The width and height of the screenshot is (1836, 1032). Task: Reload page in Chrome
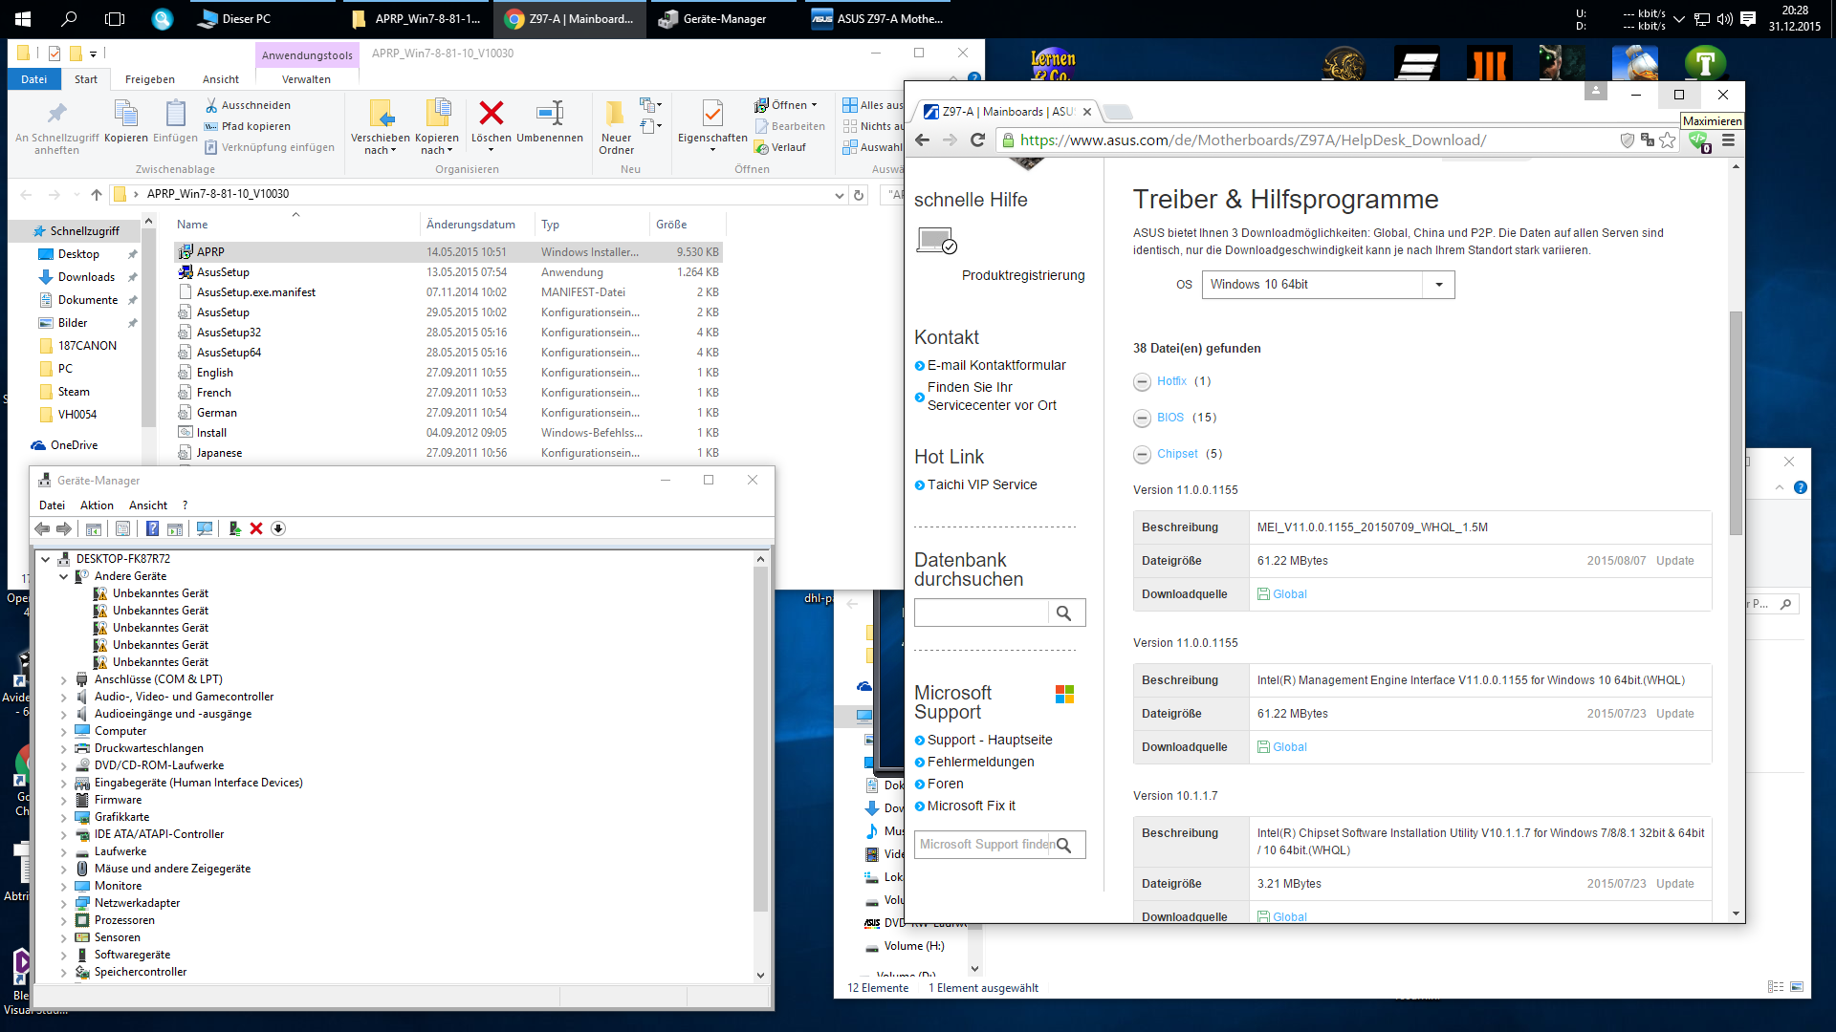click(977, 140)
